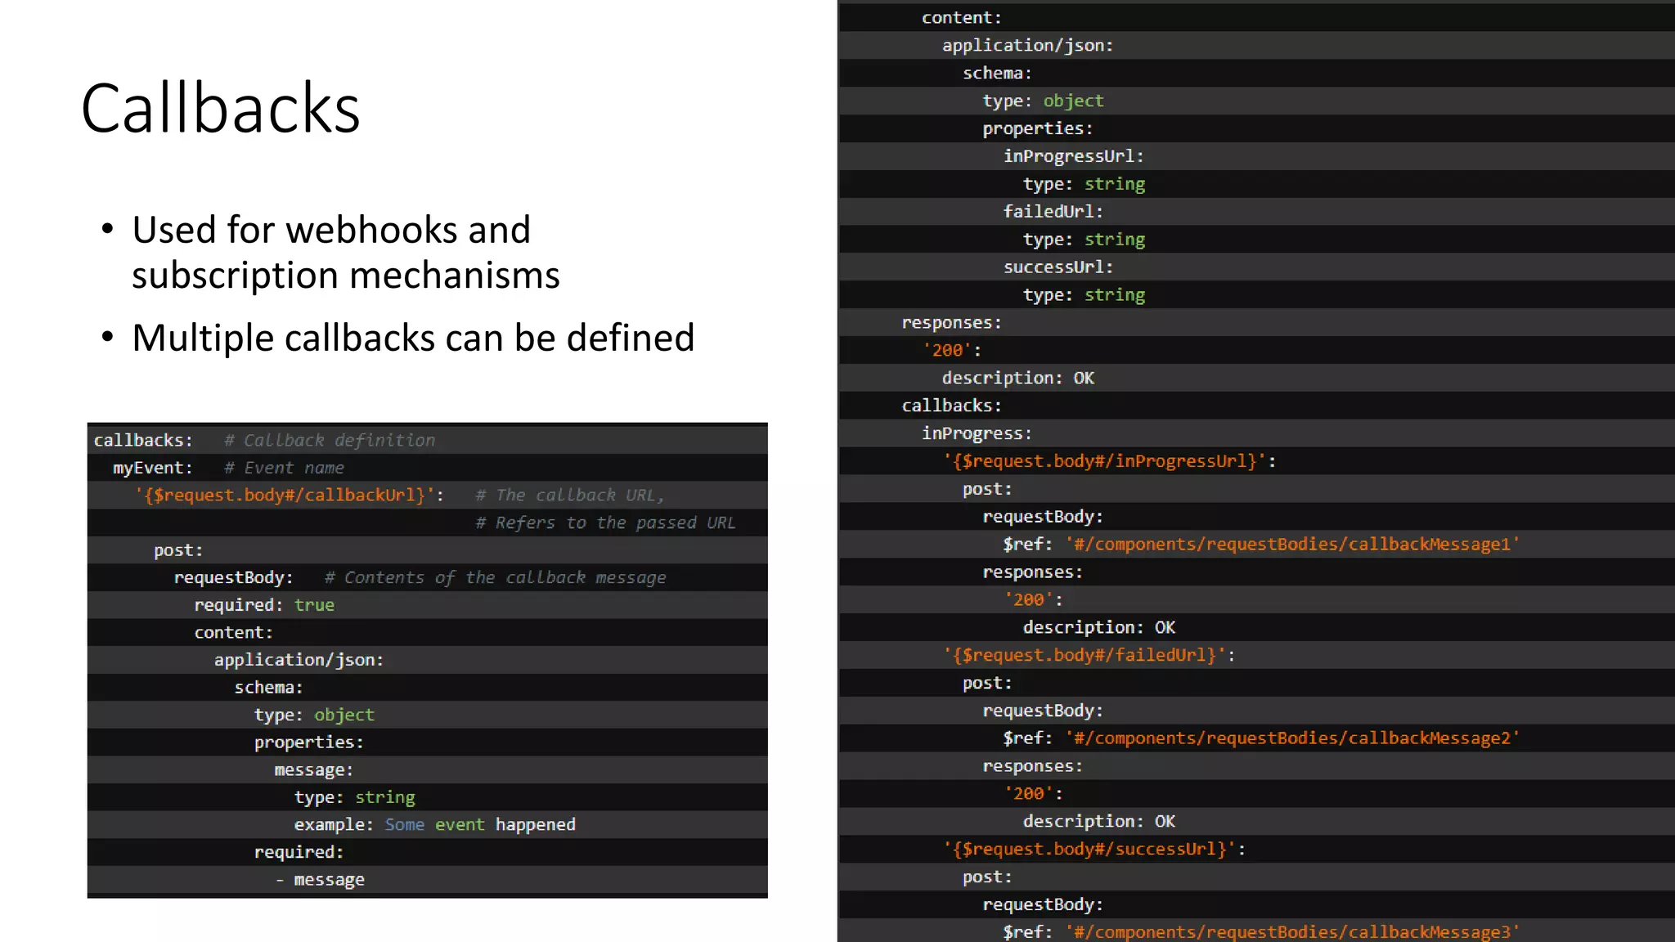
Task: Click the callbackMessage2 $ref string
Action: (x=1291, y=738)
